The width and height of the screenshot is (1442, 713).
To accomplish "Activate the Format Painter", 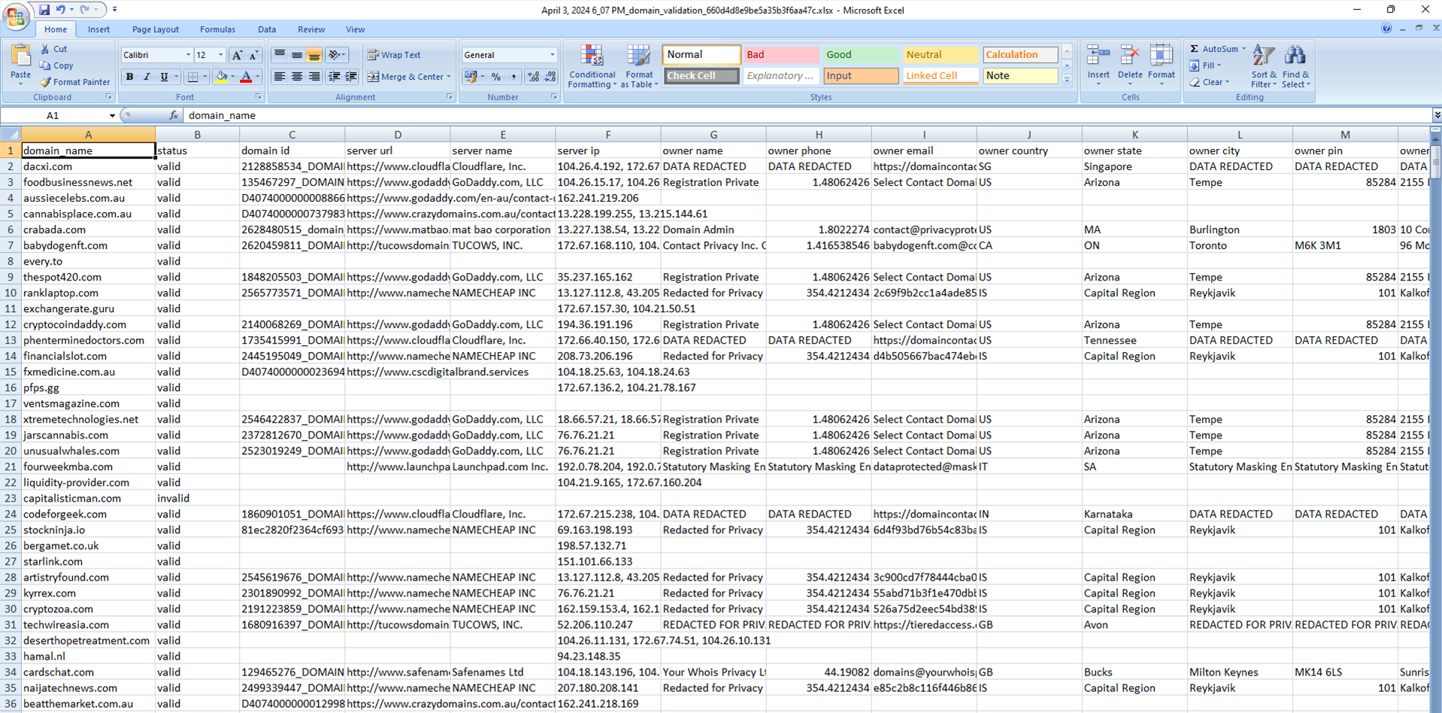I will coord(74,82).
